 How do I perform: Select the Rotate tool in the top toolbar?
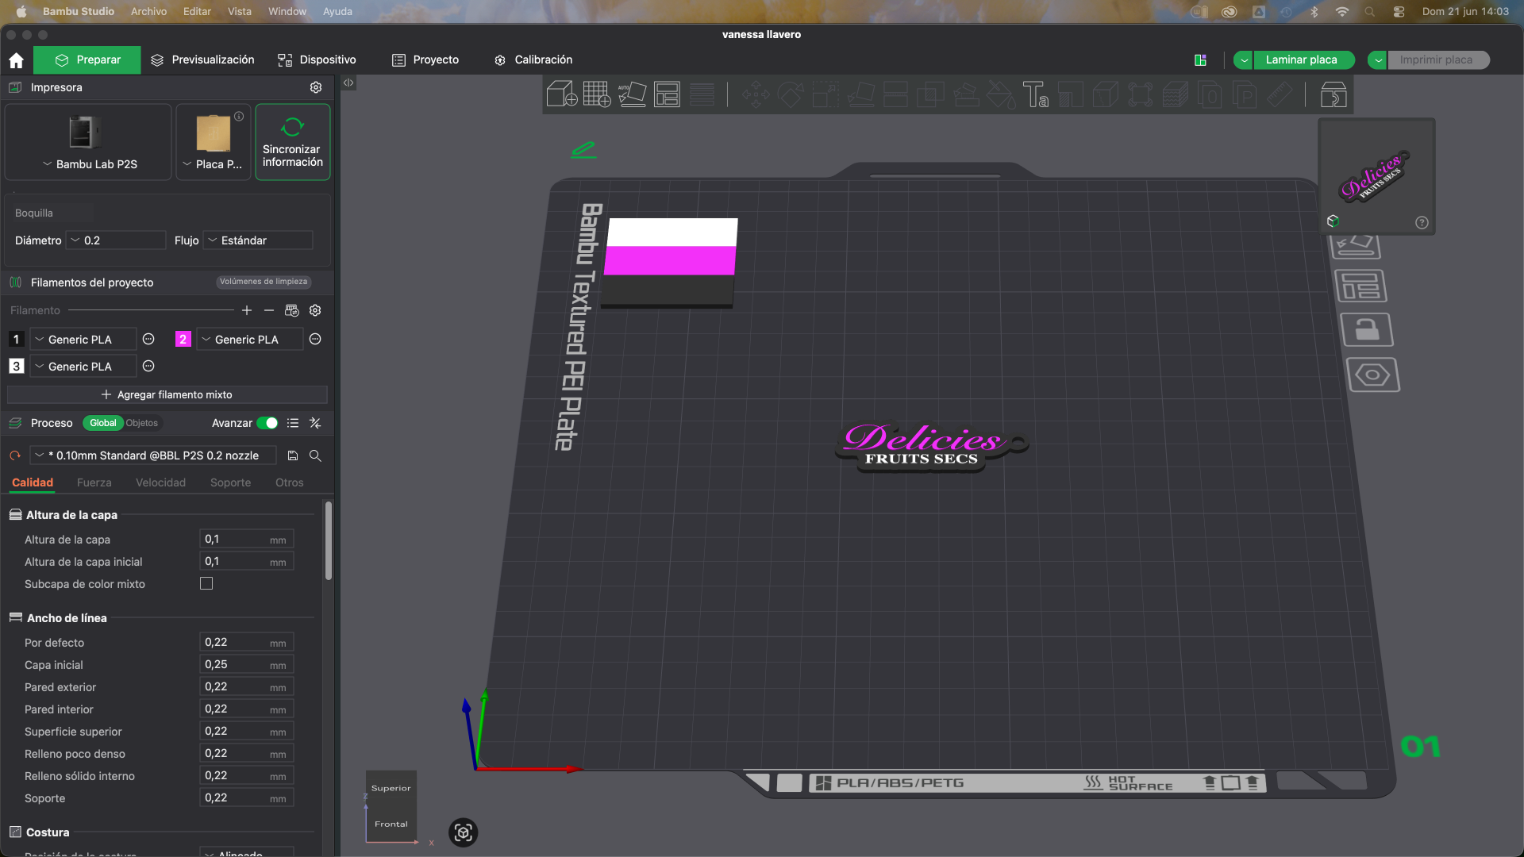click(791, 95)
